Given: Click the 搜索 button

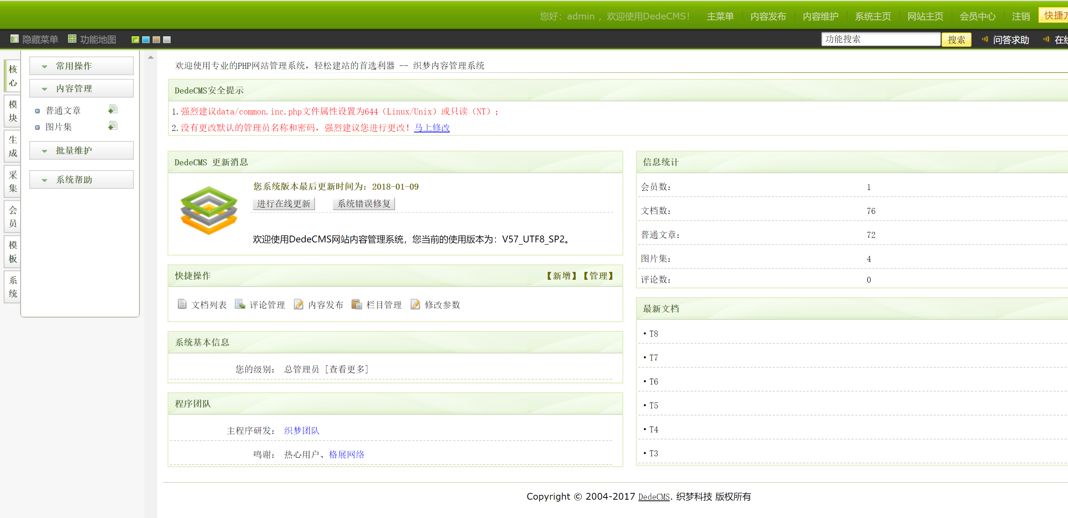Looking at the screenshot, I should [956, 40].
